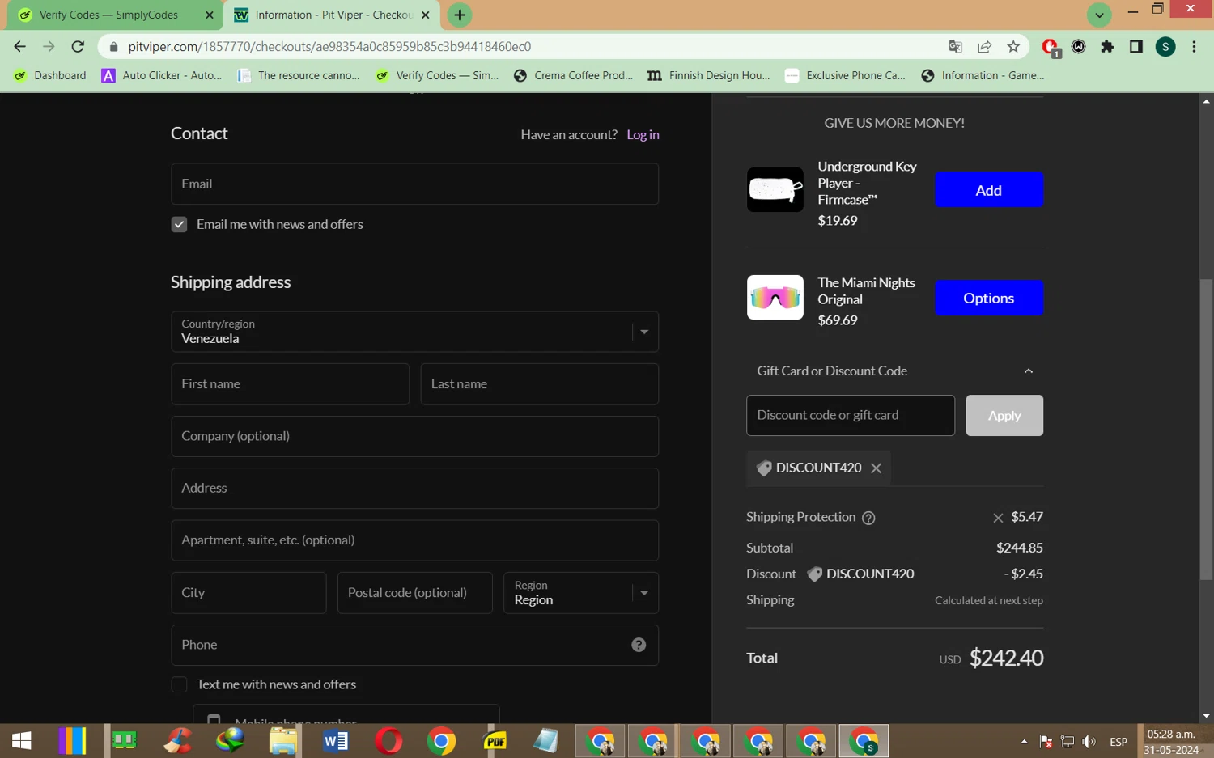Image resolution: width=1214 pixels, height=758 pixels.
Task: Add Underground Key Player Firmcase to order
Action: [x=988, y=190]
